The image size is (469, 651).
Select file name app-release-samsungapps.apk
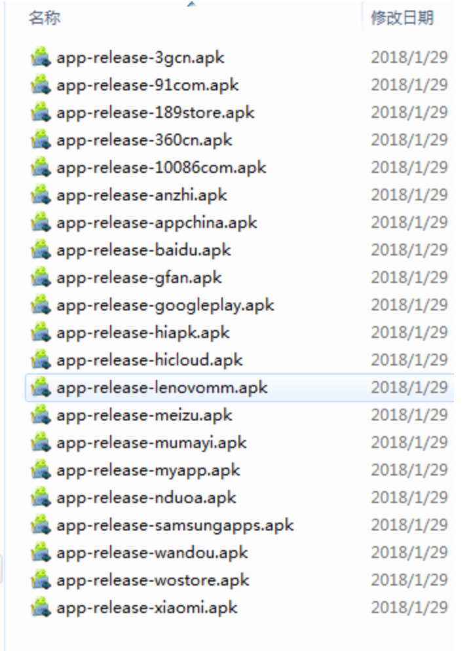click(x=176, y=526)
